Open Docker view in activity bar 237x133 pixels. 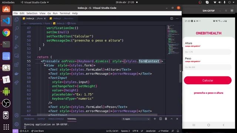point(17,74)
